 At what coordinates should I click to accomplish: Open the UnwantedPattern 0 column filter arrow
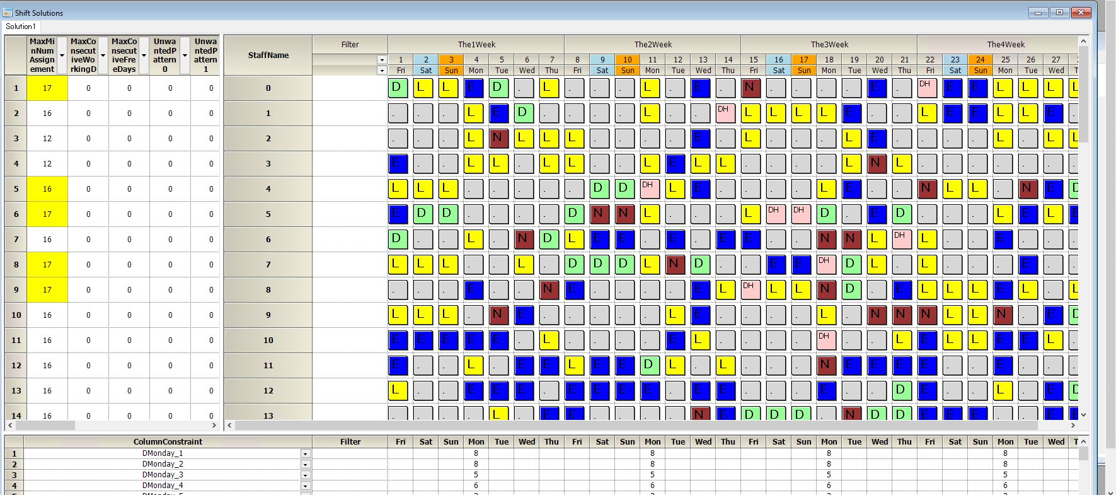pyautogui.click(x=185, y=55)
